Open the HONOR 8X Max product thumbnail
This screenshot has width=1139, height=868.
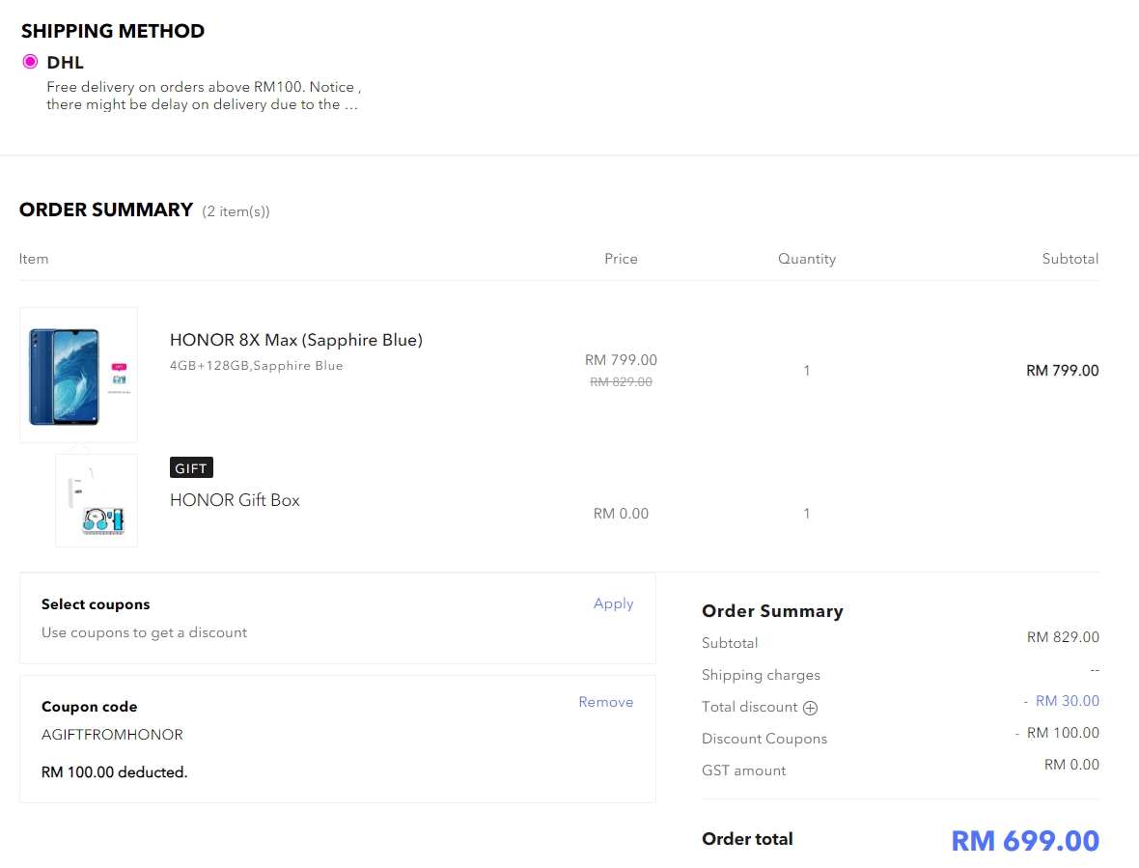(x=78, y=375)
